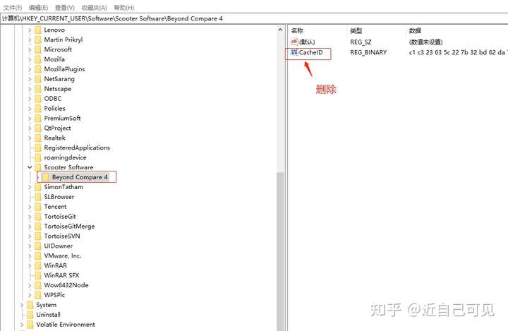Select the Volatile Environment key label

(x=66, y=325)
